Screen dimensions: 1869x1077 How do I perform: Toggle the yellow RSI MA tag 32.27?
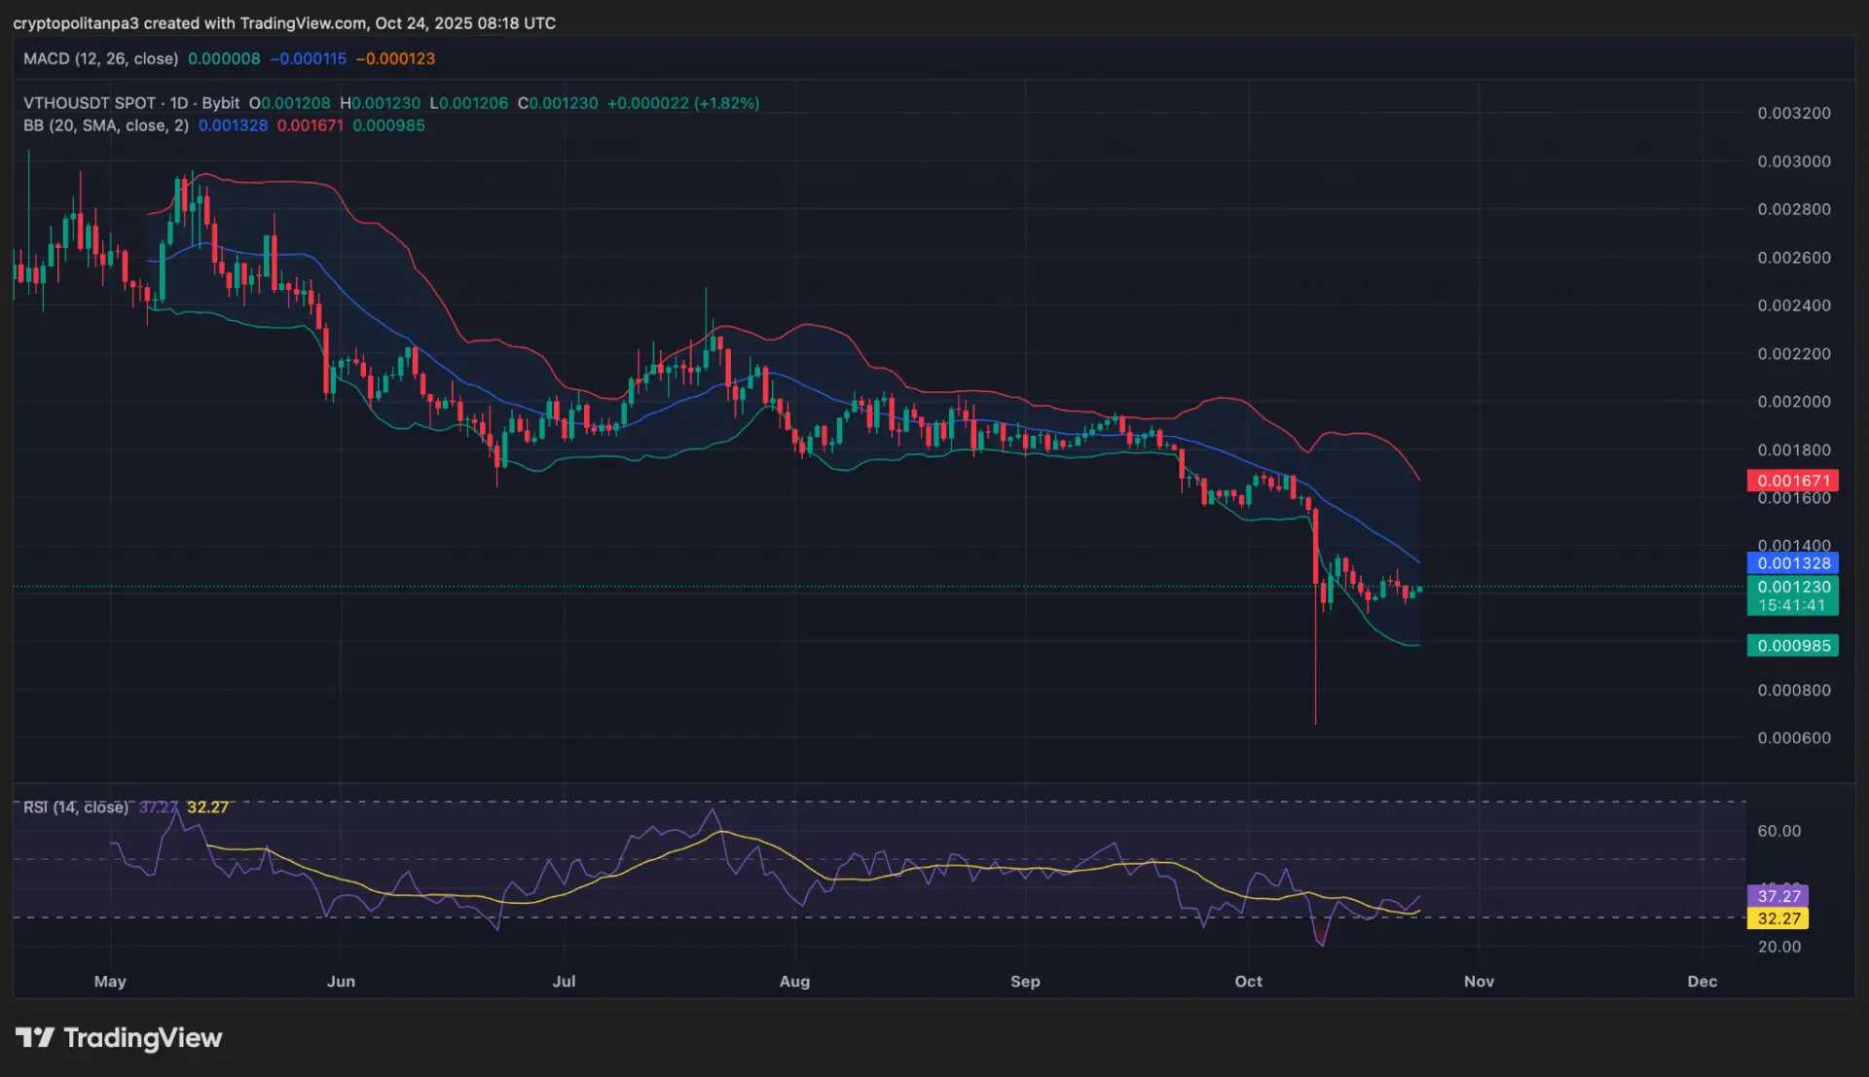tap(1778, 918)
